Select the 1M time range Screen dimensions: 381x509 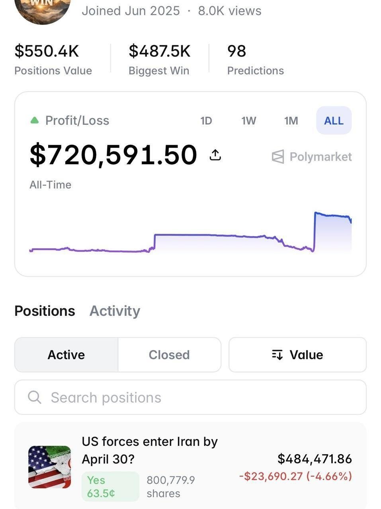[x=291, y=120]
